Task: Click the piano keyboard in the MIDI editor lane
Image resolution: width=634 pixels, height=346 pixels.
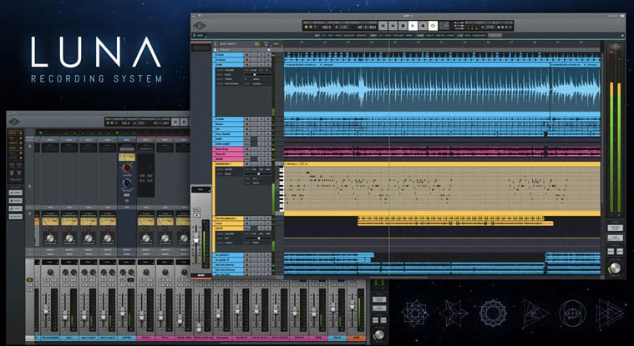Action: point(280,188)
